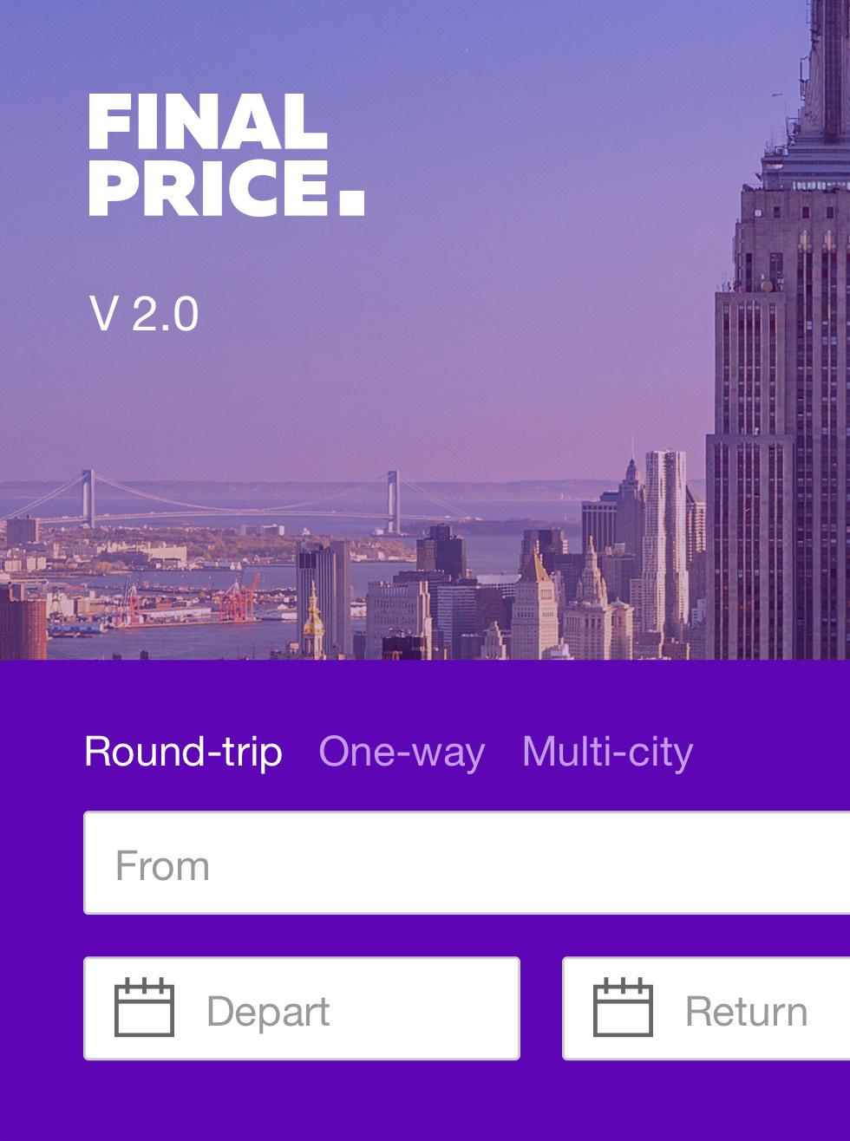This screenshot has width=850, height=1141.
Task: Click the calendar icon in Return field
Action: click(623, 1007)
